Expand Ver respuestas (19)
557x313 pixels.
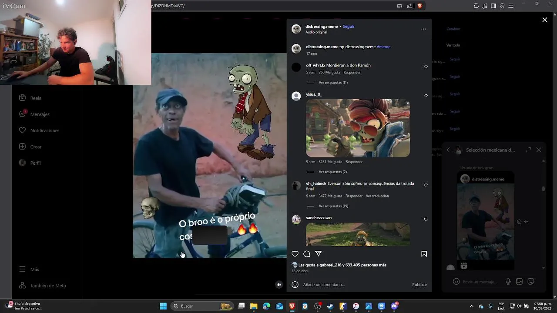click(x=333, y=206)
